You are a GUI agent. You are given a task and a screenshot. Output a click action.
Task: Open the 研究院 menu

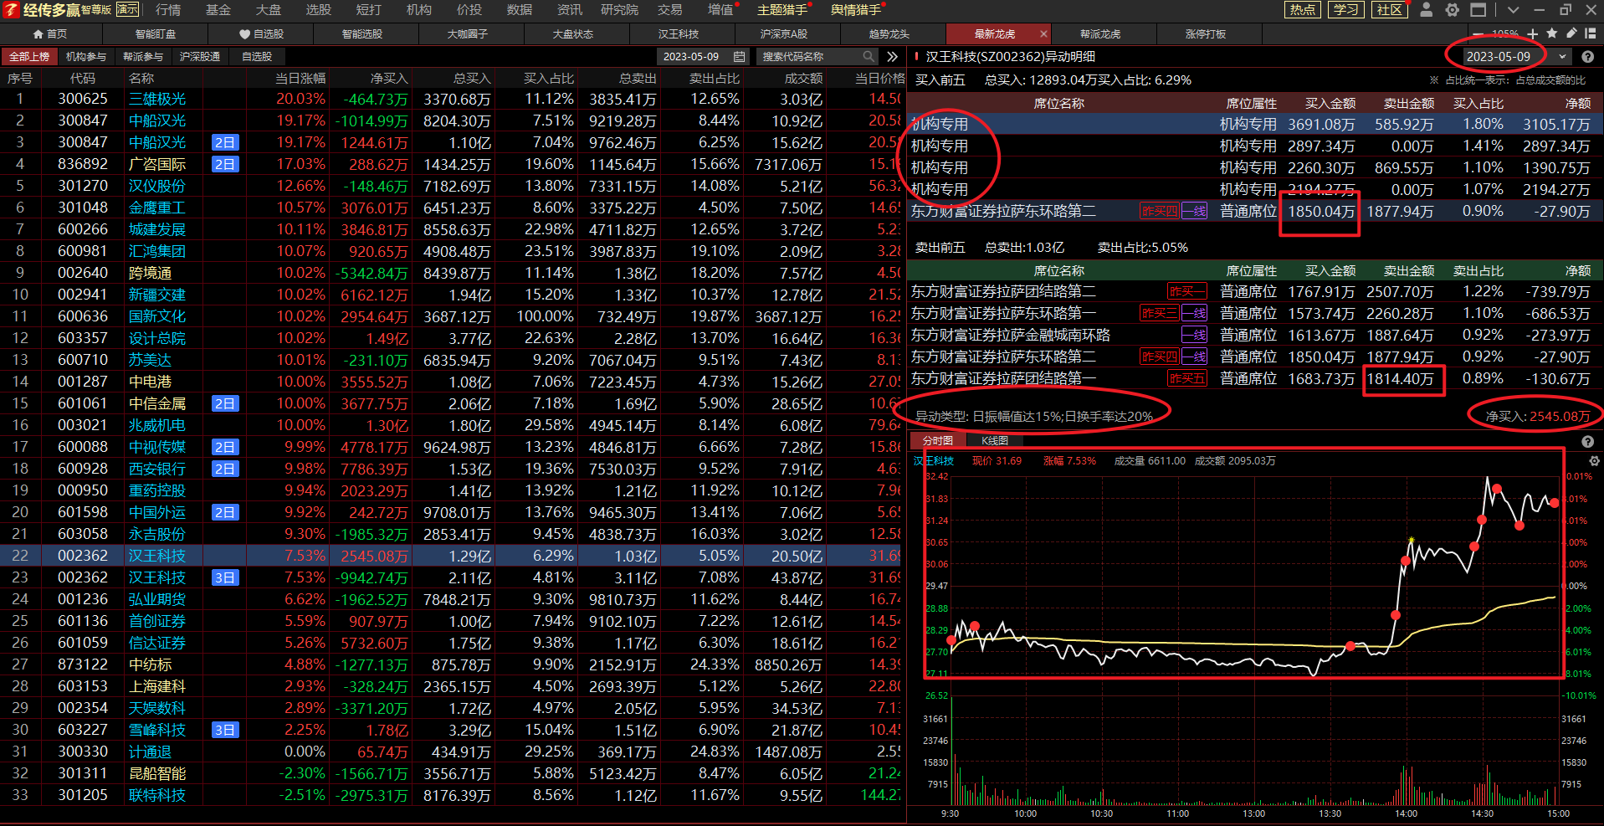coord(619,10)
